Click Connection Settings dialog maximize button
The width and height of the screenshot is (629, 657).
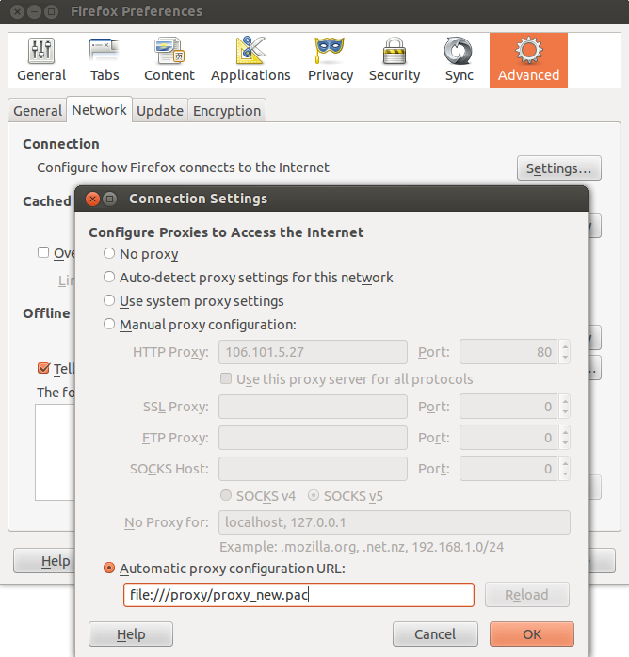pyautogui.click(x=110, y=199)
